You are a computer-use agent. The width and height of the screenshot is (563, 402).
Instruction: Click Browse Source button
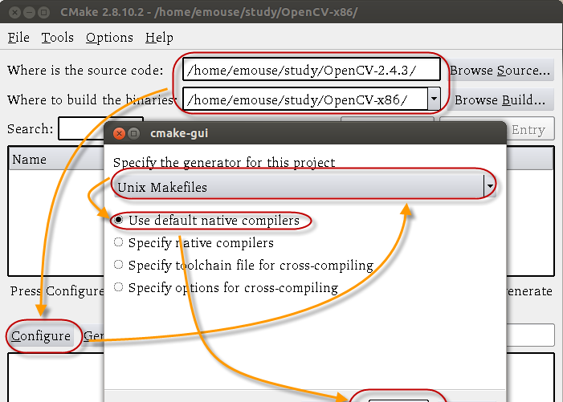[x=500, y=70]
